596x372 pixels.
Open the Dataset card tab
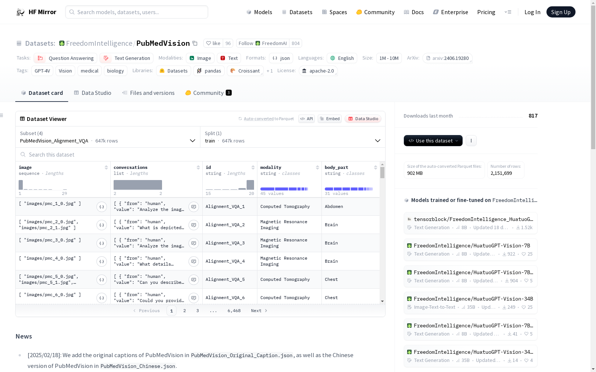[42, 93]
